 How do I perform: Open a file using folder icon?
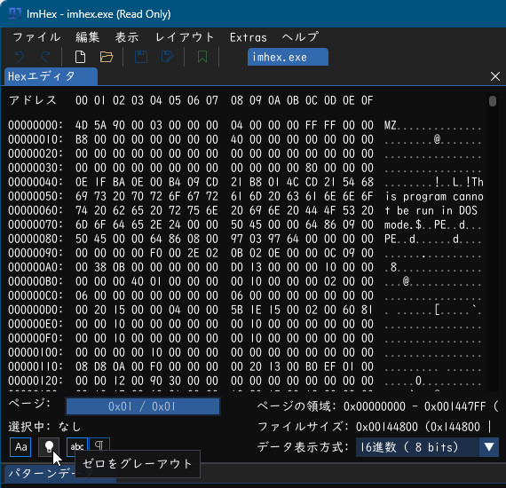107,57
